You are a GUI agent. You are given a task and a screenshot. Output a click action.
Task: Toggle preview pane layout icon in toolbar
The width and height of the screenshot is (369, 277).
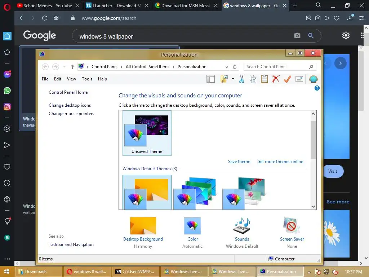click(210, 79)
